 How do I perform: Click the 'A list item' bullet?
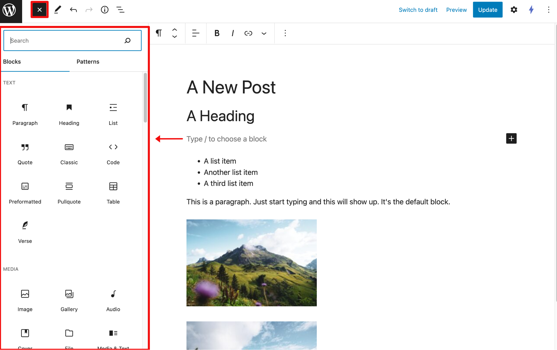tap(220, 161)
